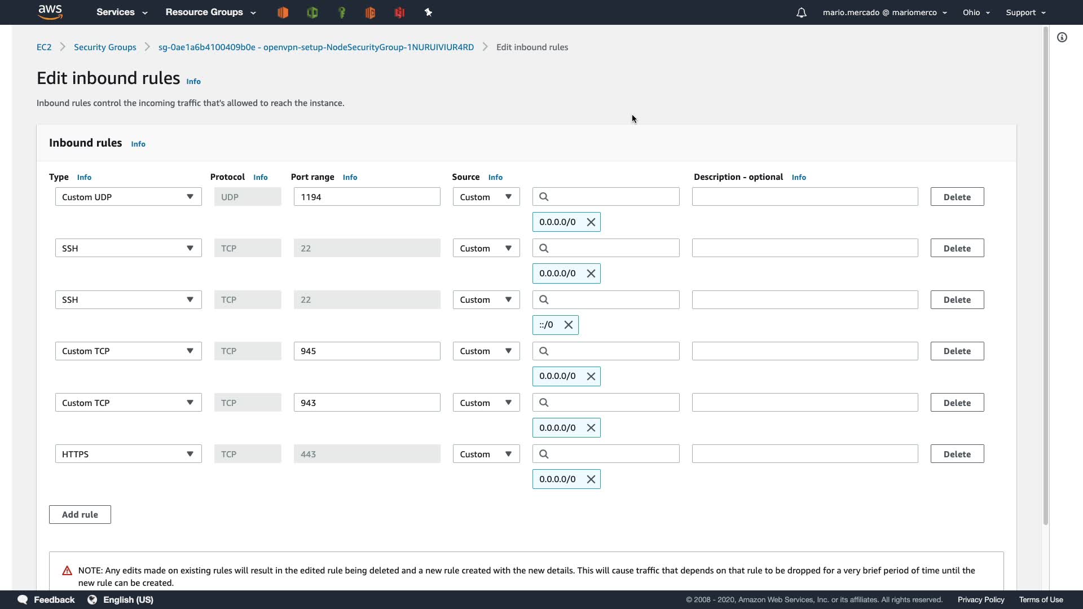Open the Custom UDP type dropdown
Viewport: 1083px width, 609px height.
coord(128,197)
